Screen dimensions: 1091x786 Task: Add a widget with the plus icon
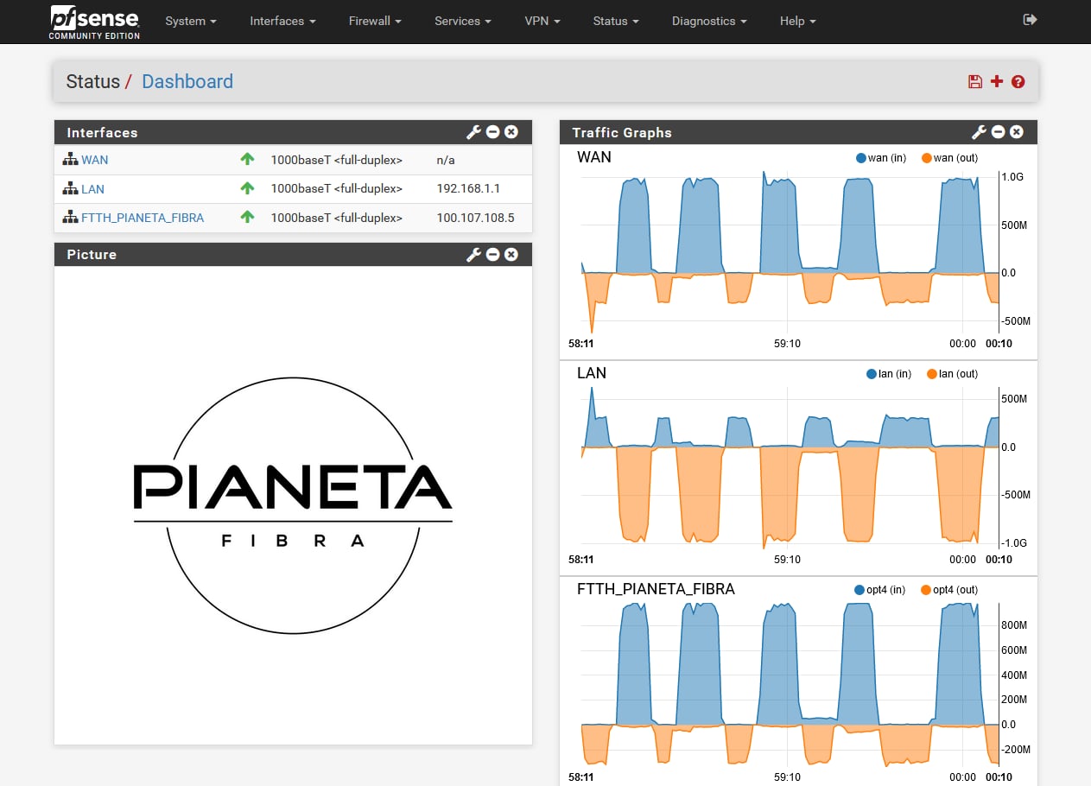997,81
